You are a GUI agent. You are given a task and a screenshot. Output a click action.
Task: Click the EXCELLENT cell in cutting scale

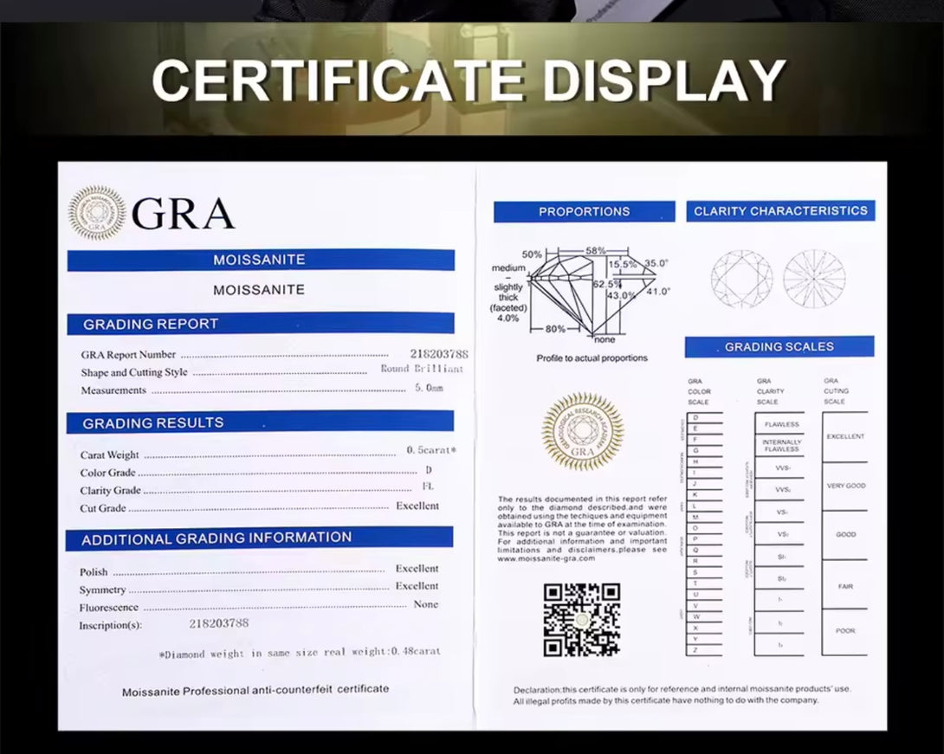coord(844,437)
